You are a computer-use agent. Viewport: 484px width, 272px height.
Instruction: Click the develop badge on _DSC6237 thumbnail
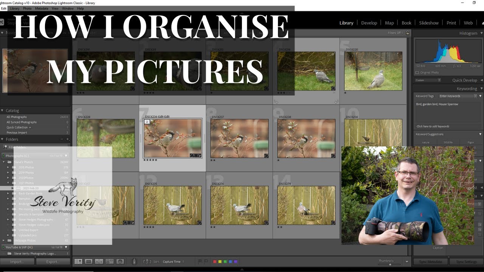click(266, 155)
